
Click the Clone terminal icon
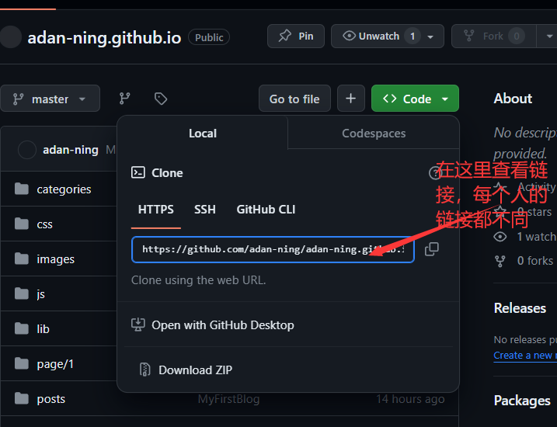point(138,172)
